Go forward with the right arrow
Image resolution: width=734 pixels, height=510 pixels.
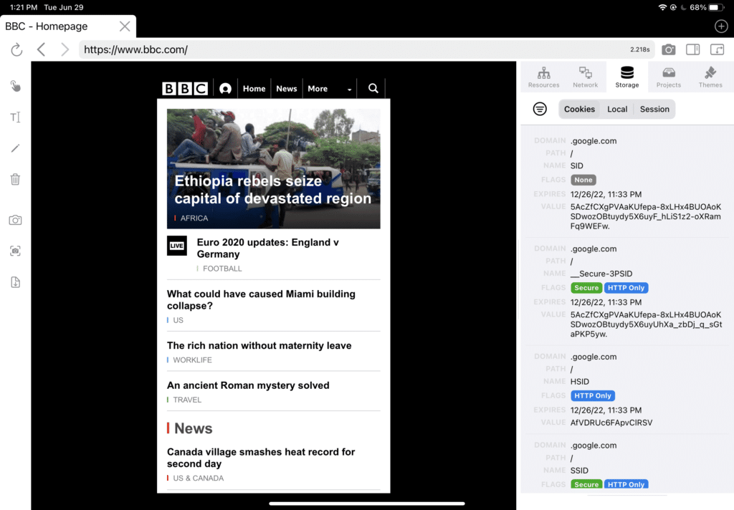[65, 49]
